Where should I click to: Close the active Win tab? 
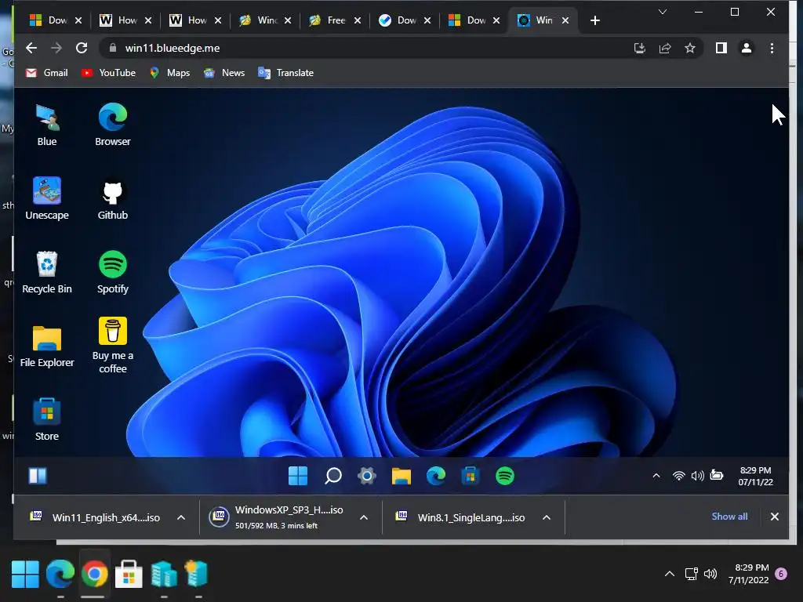pyautogui.click(x=565, y=20)
